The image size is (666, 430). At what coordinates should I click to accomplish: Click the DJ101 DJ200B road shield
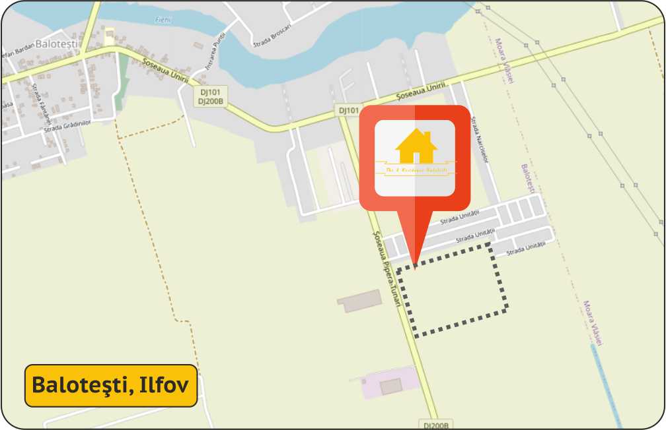pyautogui.click(x=211, y=97)
